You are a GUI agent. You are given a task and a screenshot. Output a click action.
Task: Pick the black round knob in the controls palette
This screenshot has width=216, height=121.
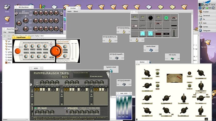tap(151, 18)
